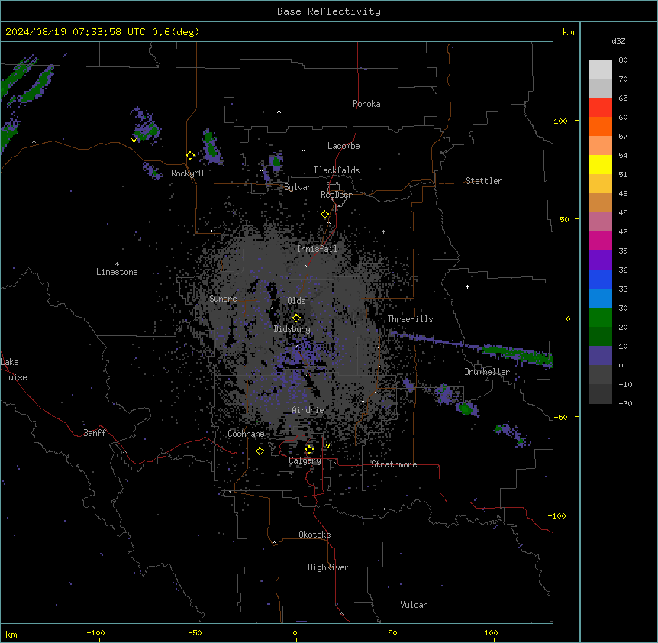The image size is (658, 643).
Task: Click the HighRiver city label
Action: tap(328, 567)
